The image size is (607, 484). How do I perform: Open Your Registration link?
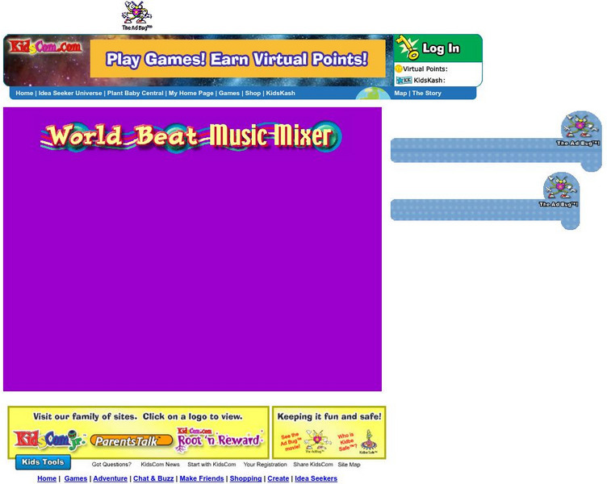tap(266, 465)
